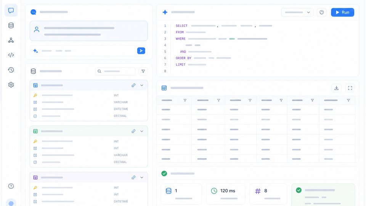The width and height of the screenshot is (366, 206).
Task: Click ORDER BY keyword on line 6
Action: [x=183, y=58]
